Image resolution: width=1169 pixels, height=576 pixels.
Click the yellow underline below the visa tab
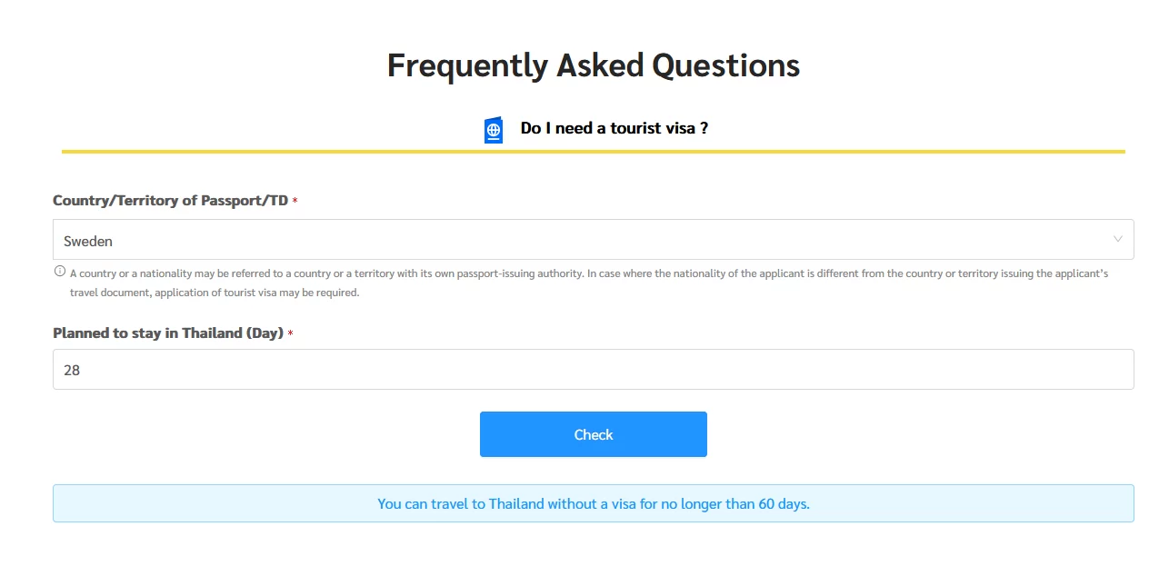593,152
